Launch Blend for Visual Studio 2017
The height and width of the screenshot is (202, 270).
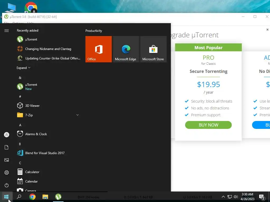48,153
